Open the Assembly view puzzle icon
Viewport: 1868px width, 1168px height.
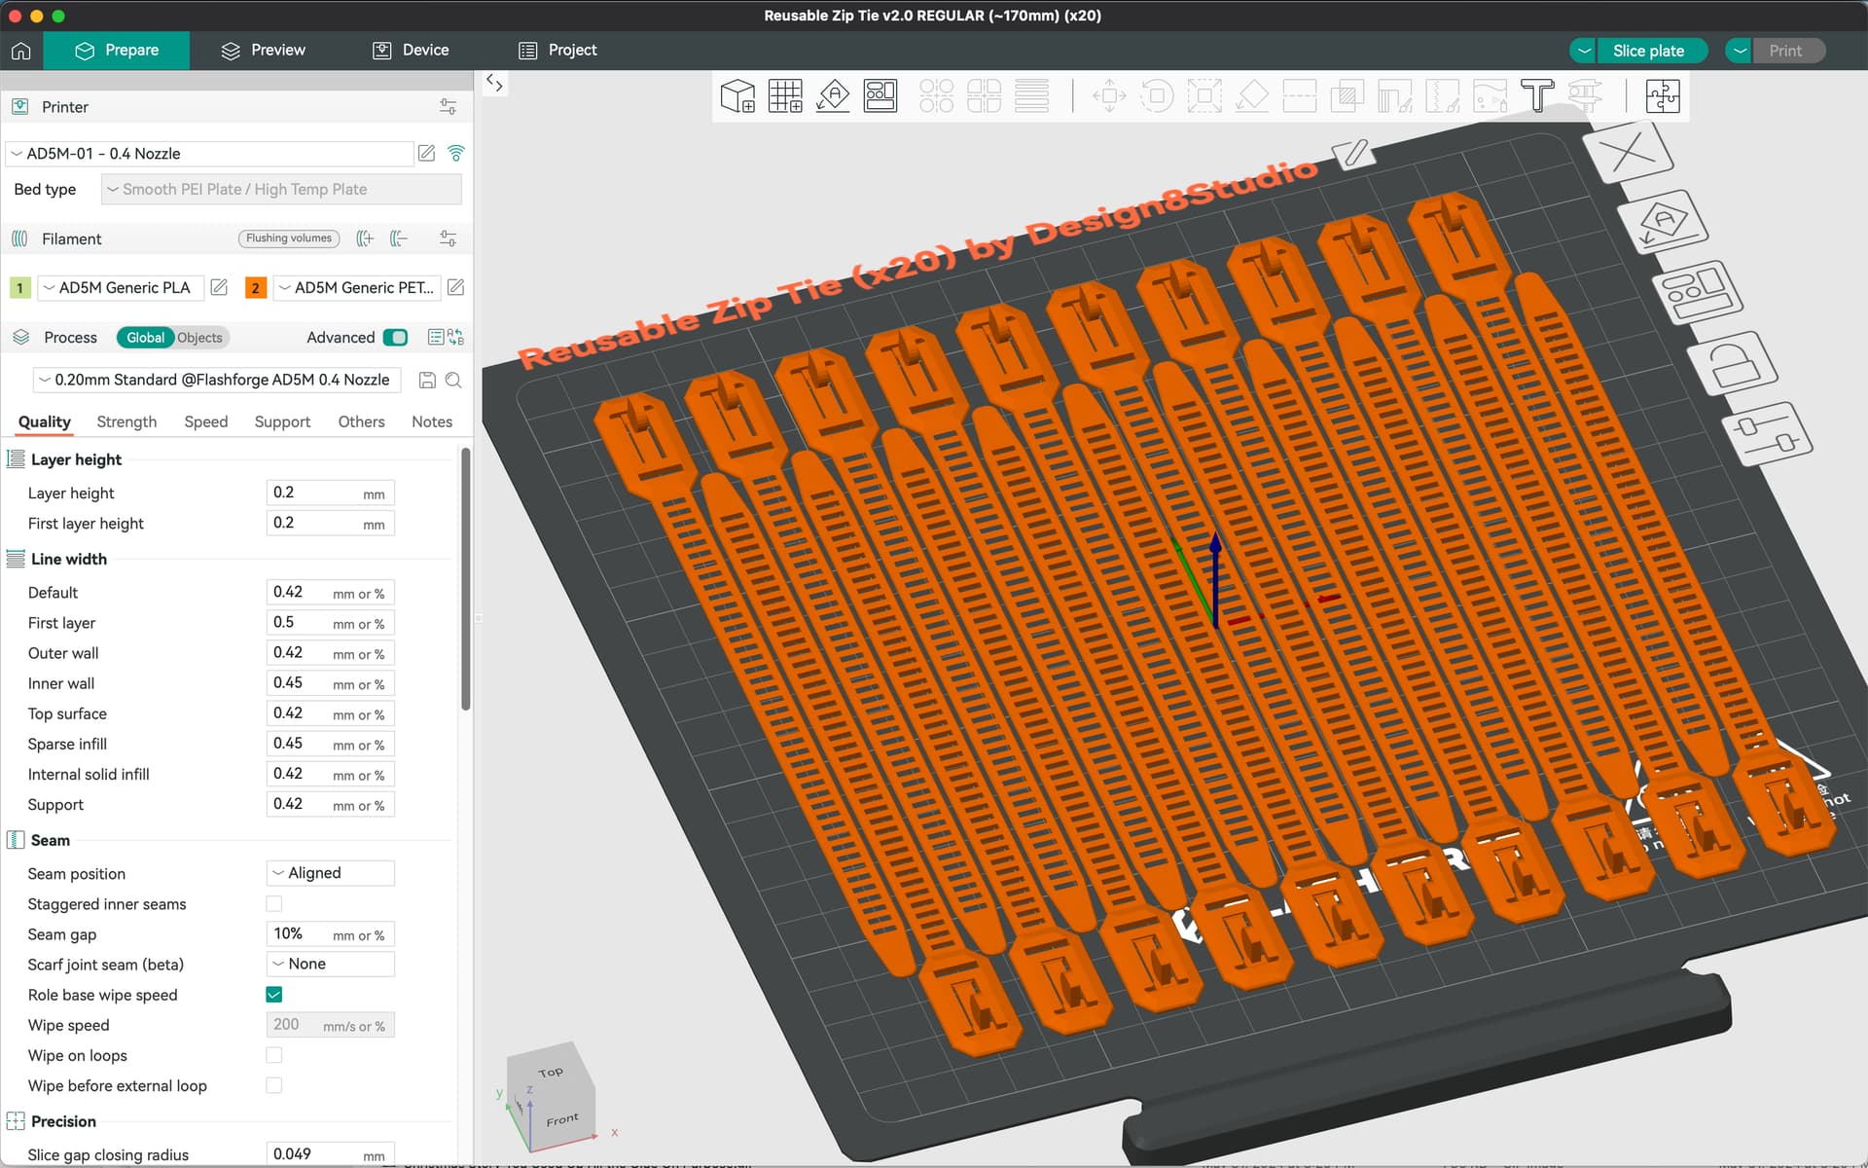(x=1663, y=95)
